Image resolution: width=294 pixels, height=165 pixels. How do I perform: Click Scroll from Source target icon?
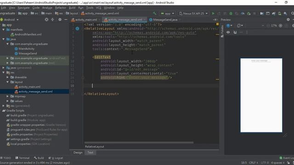(46, 19)
